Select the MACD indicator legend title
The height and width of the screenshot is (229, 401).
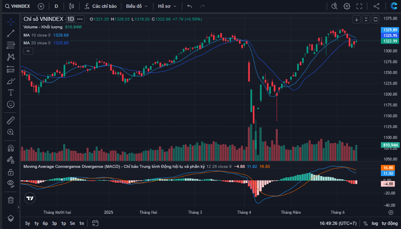pyautogui.click(x=114, y=166)
